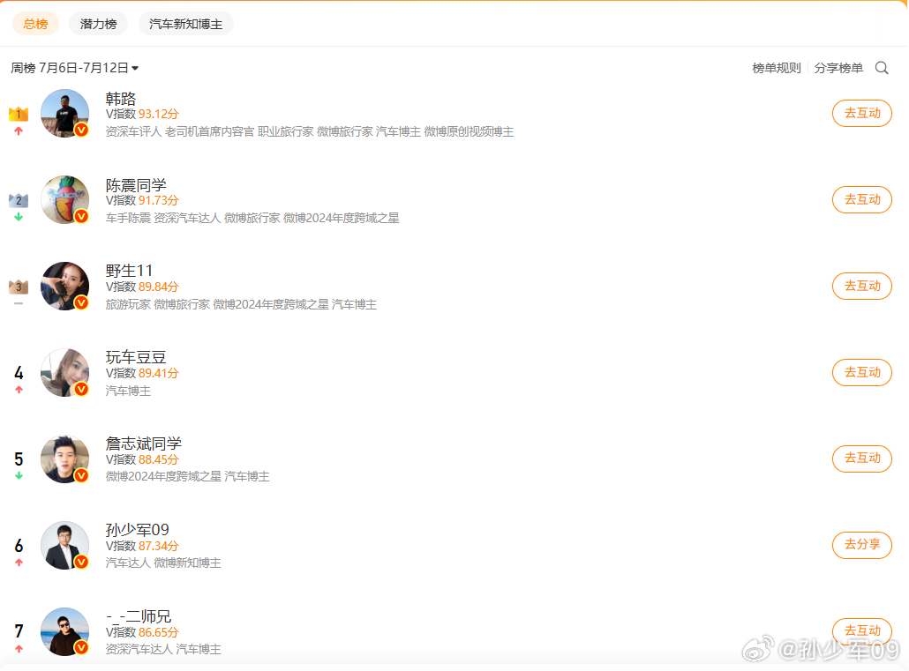This screenshot has height=671, width=909.
Task: Click the bronze rank 3 crown icon
Action: point(19,287)
